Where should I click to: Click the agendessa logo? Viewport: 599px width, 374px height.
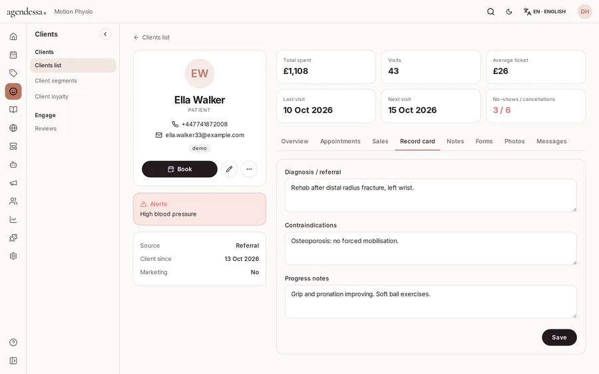(27, 12)
